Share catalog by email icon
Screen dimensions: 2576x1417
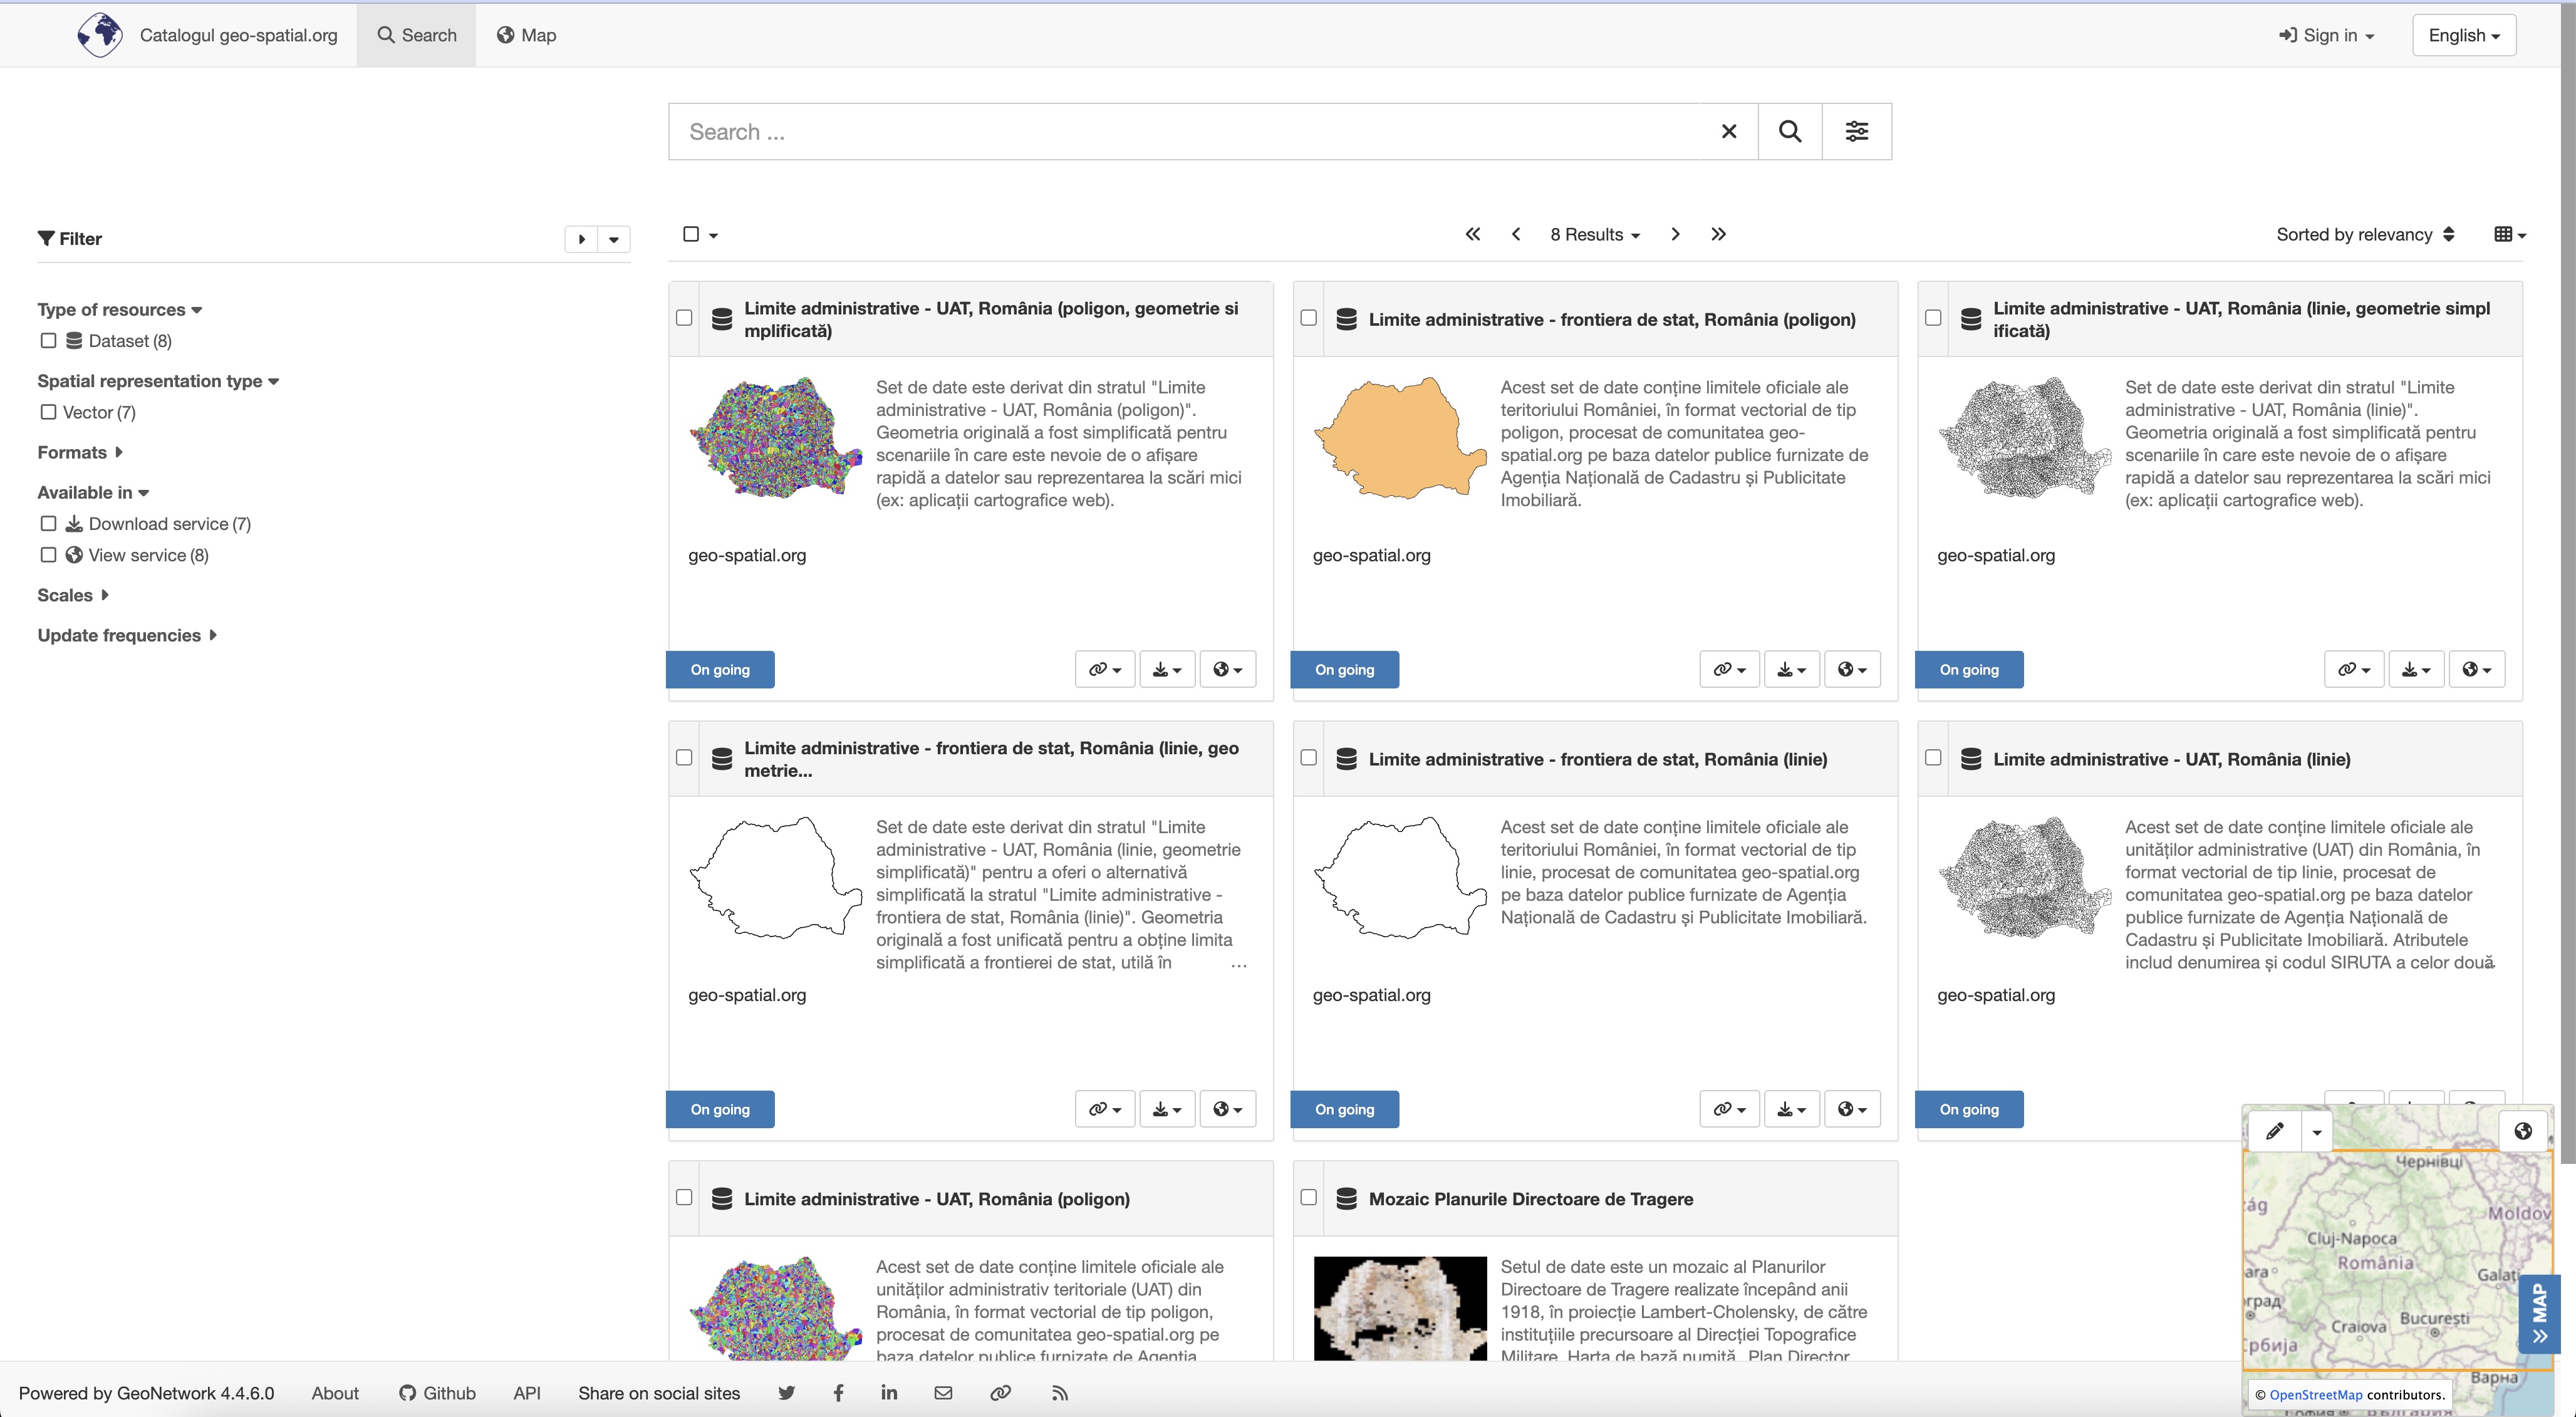[x=943, y=1393]
